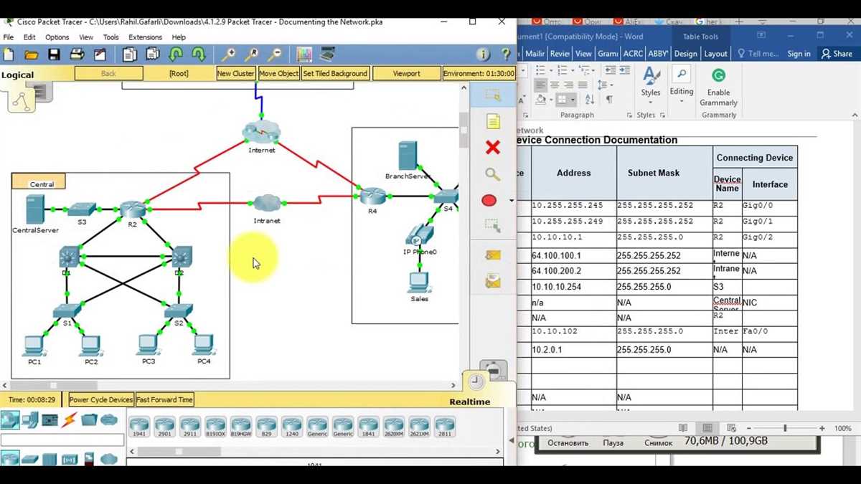Select the 2811 router device
Screen dimensions: 861x484
[x=445, y=427]
